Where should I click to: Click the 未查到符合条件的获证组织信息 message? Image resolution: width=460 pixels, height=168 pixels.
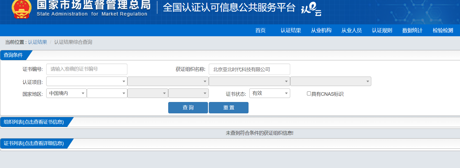260,133
